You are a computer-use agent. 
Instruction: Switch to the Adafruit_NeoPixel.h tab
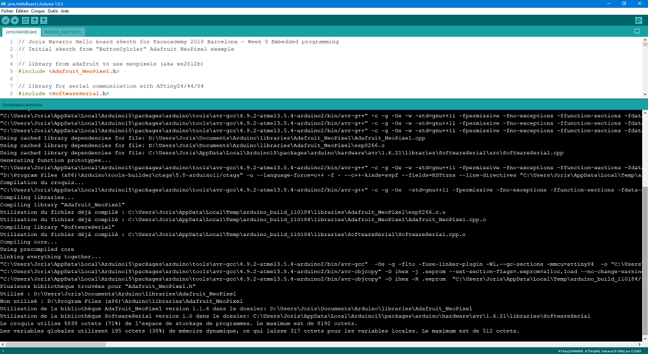point(63,32)
